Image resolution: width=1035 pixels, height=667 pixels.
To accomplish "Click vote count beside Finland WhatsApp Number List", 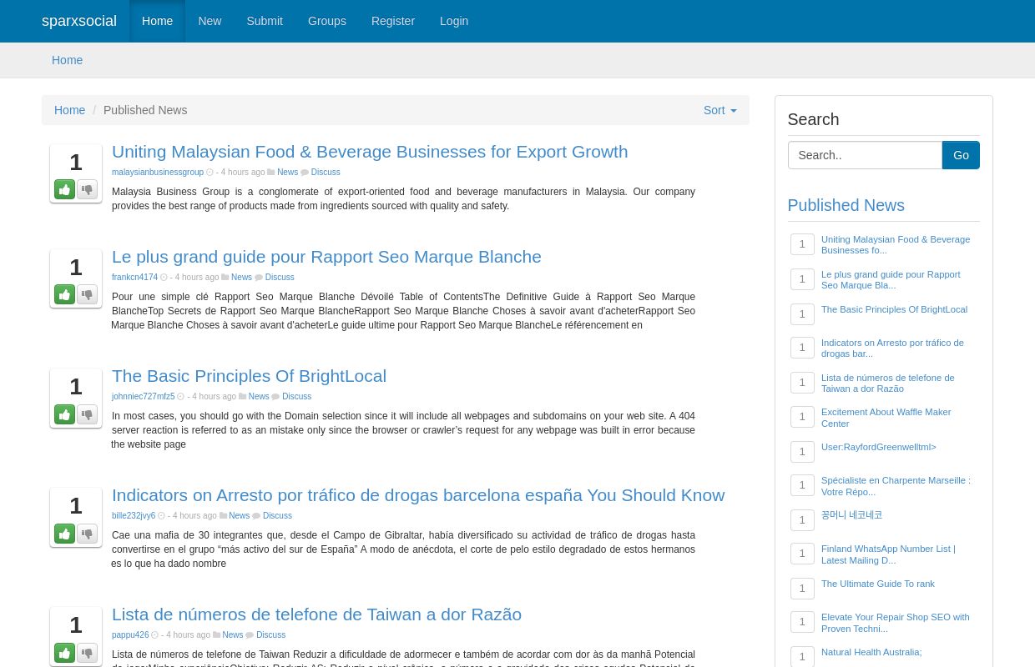I will (x=802, y=554).
